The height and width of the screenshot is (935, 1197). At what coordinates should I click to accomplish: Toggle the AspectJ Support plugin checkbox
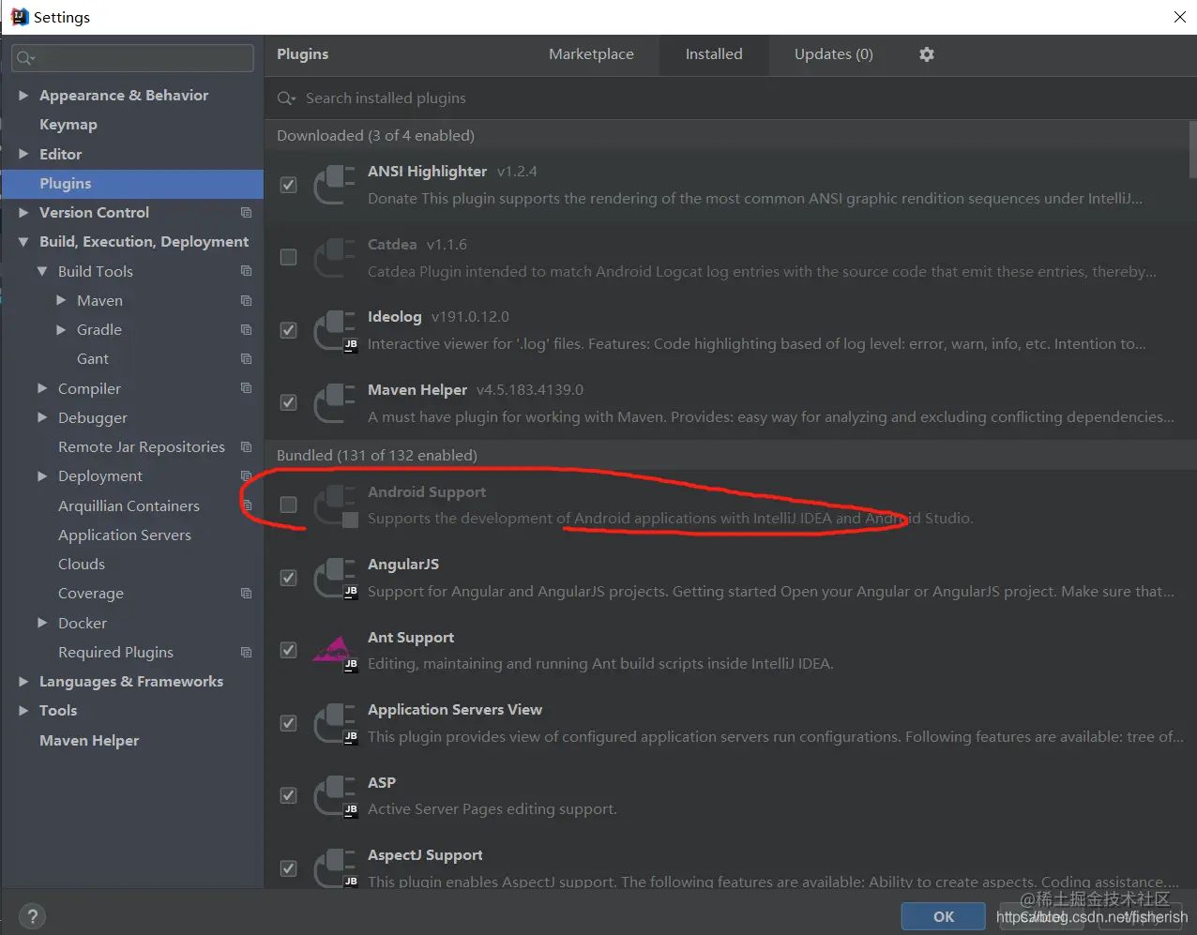click(x=289, y=868)
